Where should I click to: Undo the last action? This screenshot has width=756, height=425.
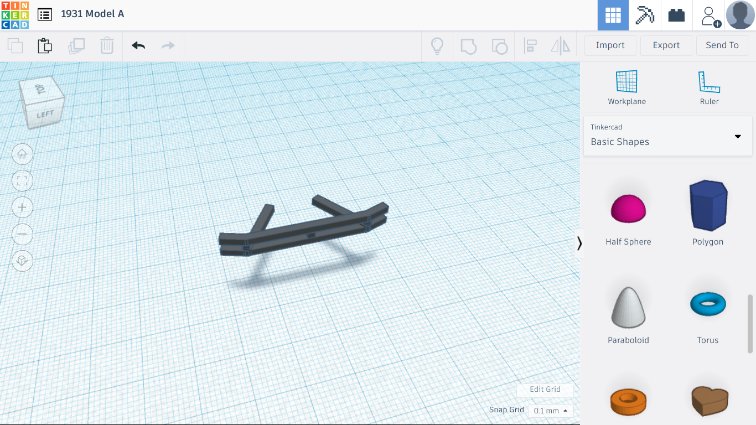[x=137, y=45]
